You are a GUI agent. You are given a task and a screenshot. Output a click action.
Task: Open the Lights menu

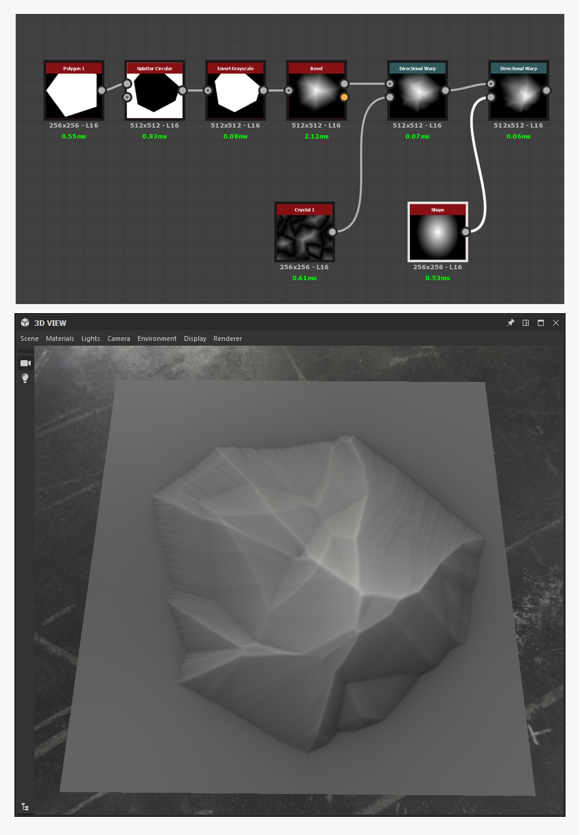click(90, 338)
